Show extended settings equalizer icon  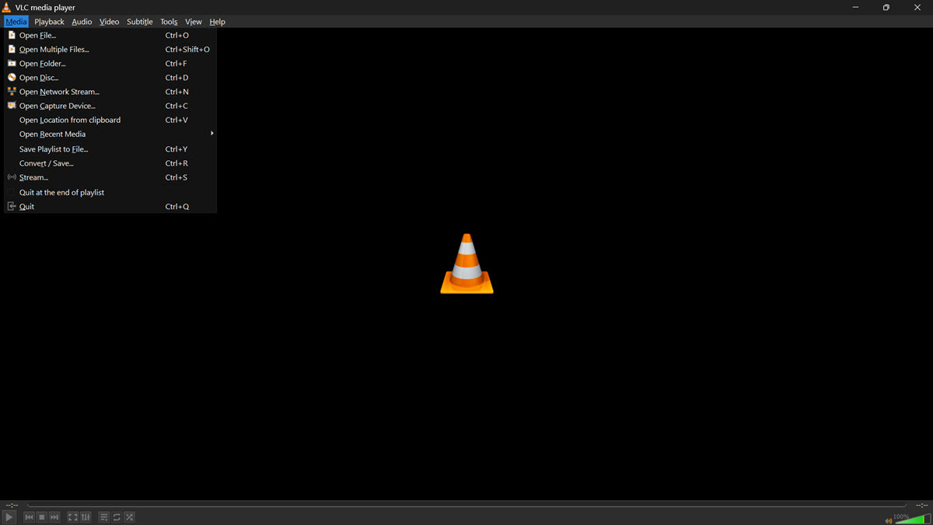86,517
